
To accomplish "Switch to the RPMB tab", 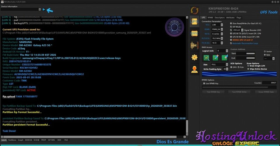I will pyautogui.click(x=210, y=18).
